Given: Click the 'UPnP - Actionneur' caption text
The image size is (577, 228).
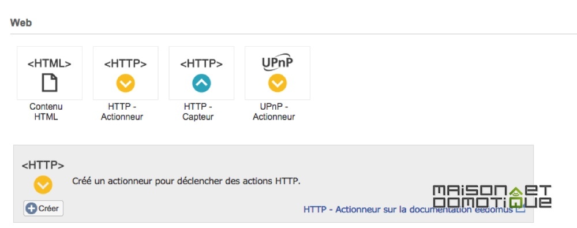Looking at the screenshot, I should (273, 112).
